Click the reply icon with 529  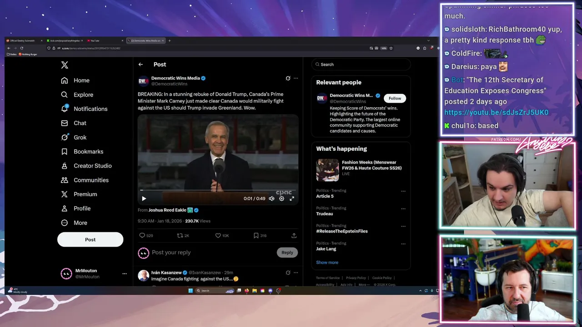click(x=142, y=235)
